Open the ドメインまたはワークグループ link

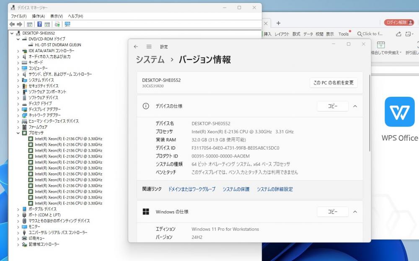tap(192, 189)
